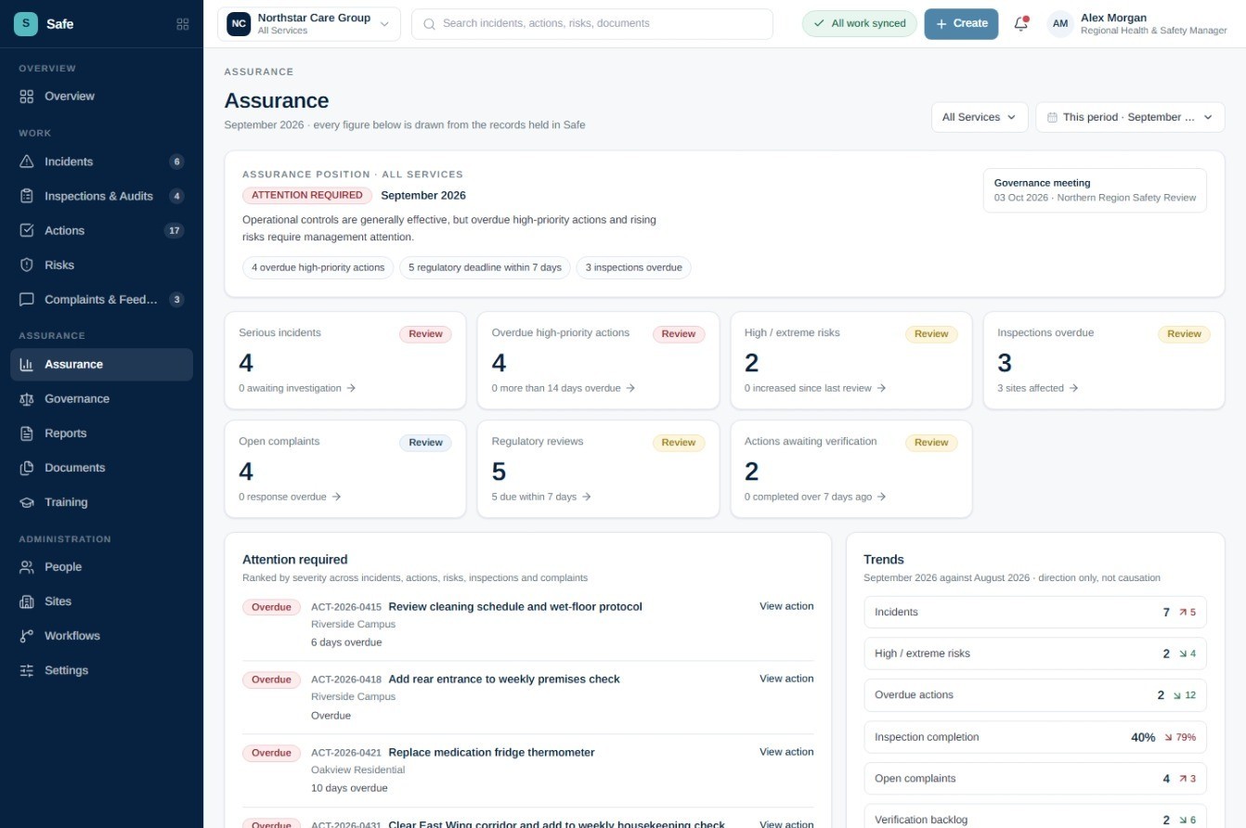Open Overview via its sidebar icon

(27, 97)
